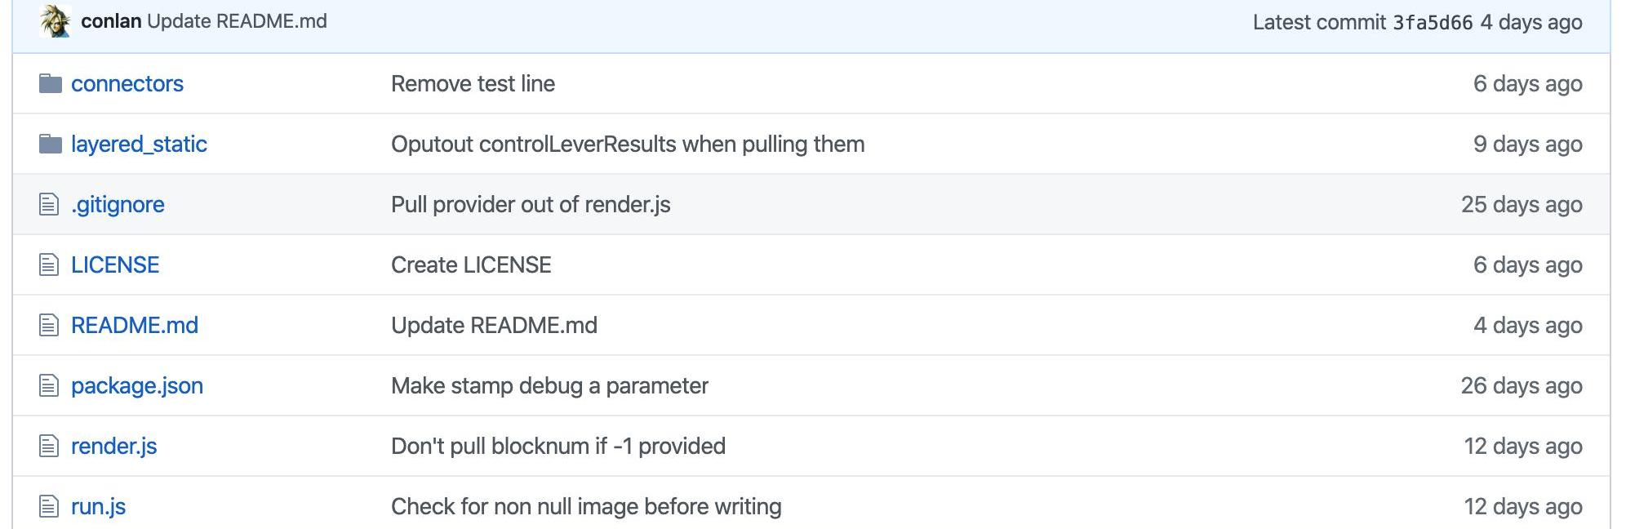Click the LICENSE file icon
The image size is (1626, 529).
click(49, 264)
